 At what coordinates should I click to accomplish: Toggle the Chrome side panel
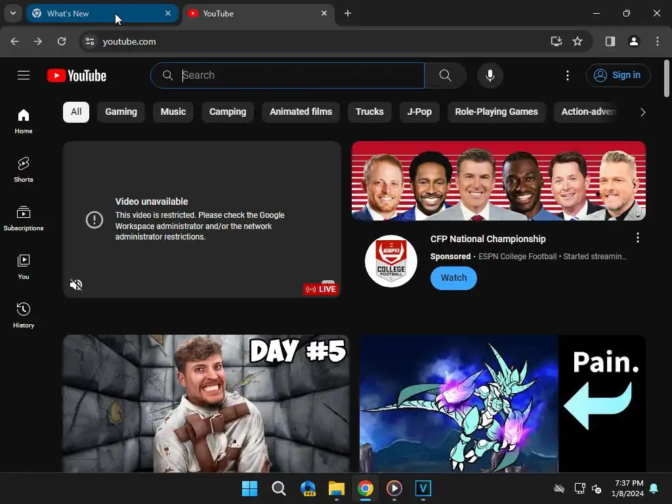[x=610, y=41]
